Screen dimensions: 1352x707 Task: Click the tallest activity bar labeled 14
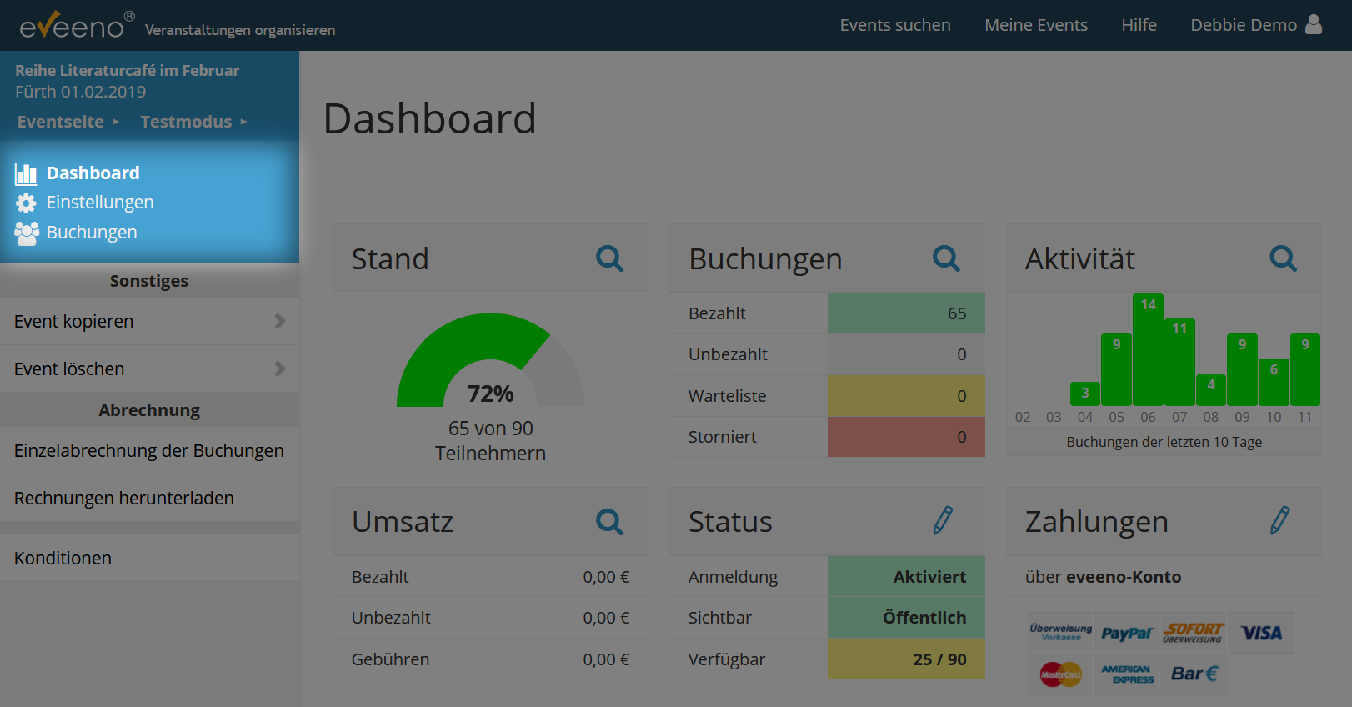[1148, 350]
